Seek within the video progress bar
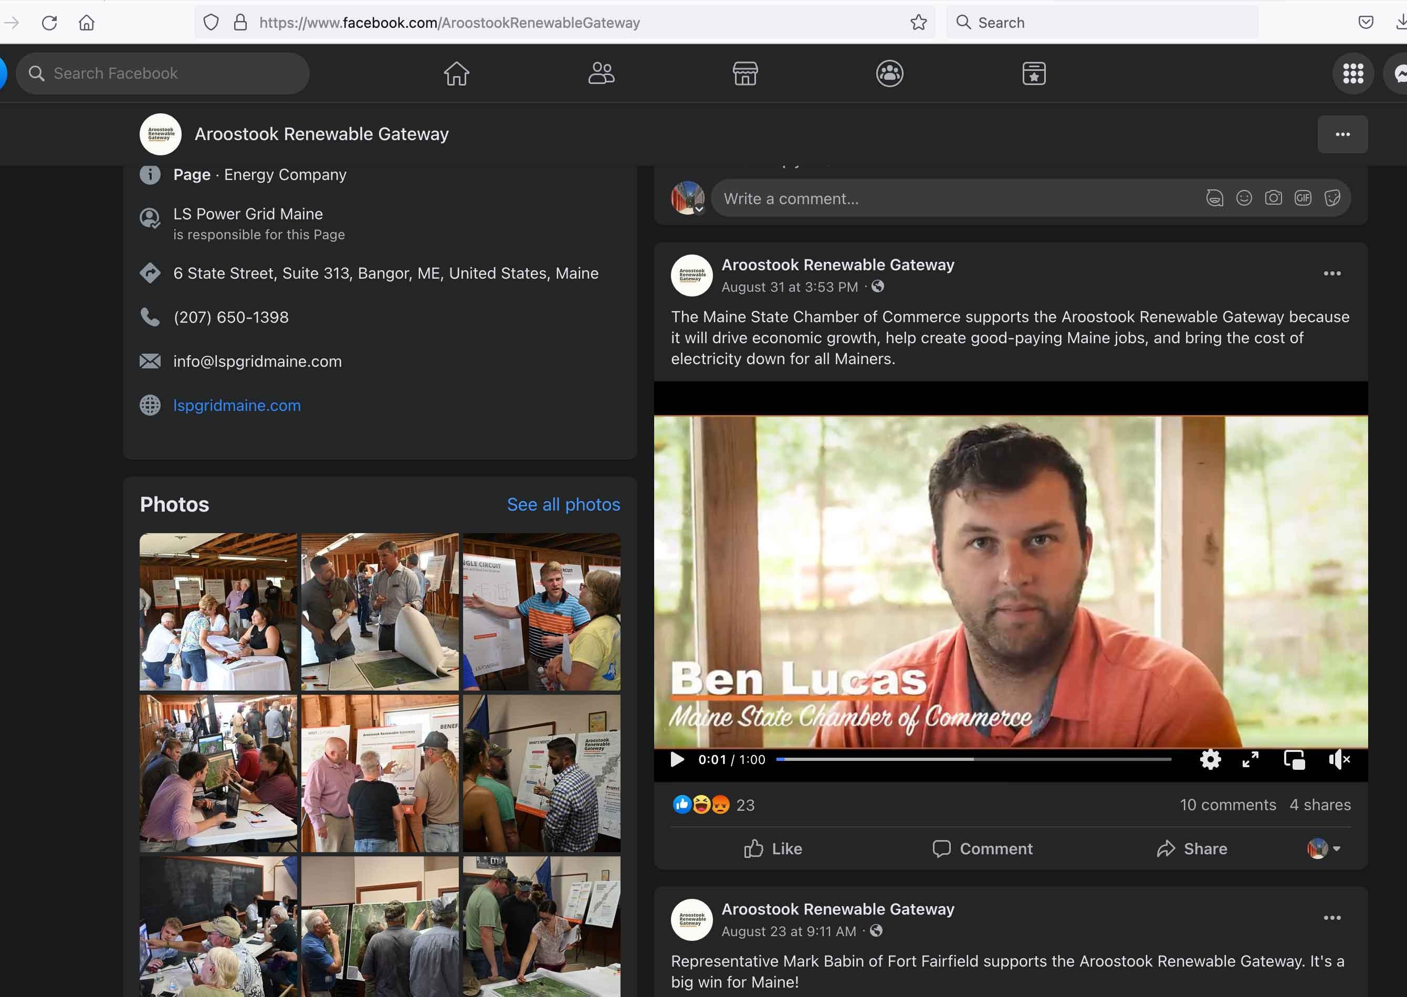Screen dimensions: 1407x997 point(973,759)
